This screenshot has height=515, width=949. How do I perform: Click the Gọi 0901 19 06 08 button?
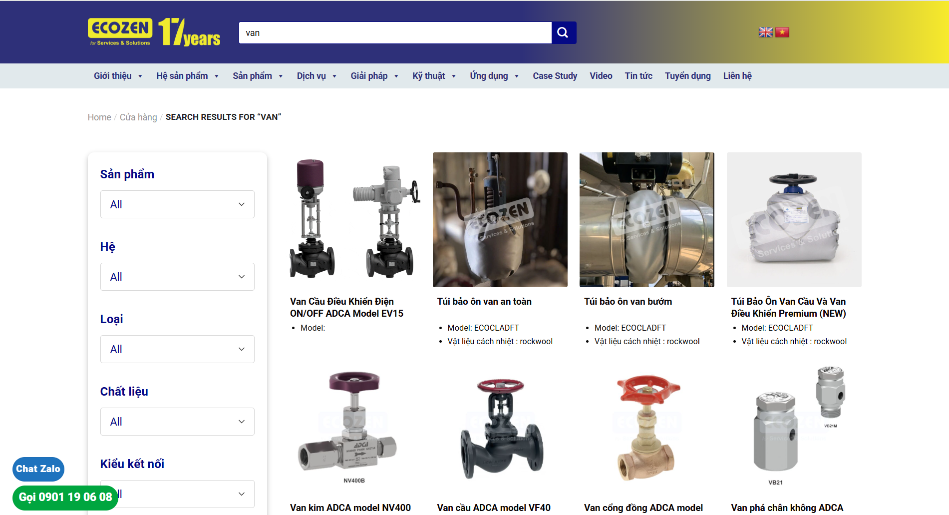(65, 497)
